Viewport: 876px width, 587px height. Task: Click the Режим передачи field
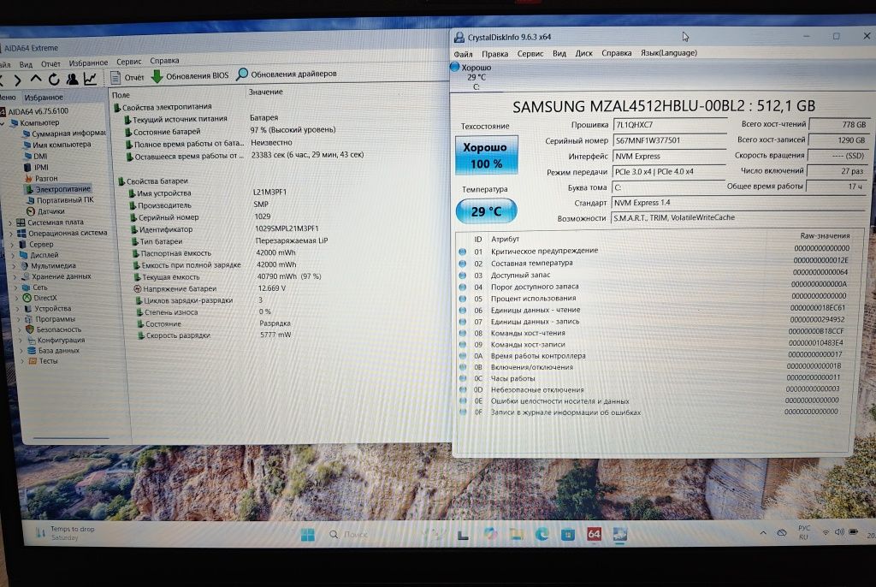[x=669, y=172]
